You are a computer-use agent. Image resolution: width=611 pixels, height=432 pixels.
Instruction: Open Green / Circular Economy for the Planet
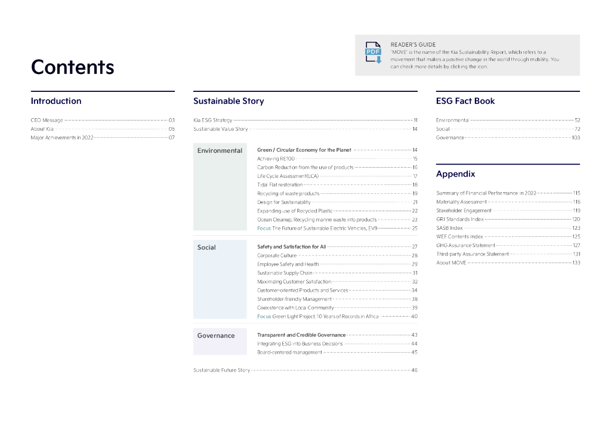tap(337, 150)
